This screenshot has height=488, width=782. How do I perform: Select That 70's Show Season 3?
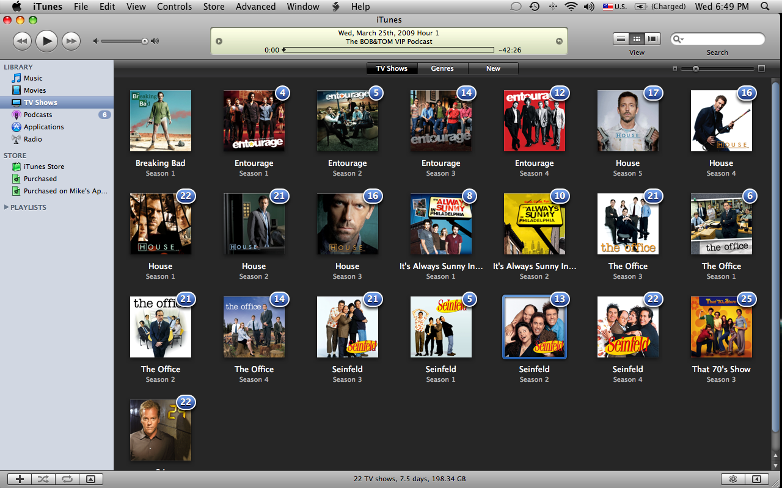click(722, 327)
